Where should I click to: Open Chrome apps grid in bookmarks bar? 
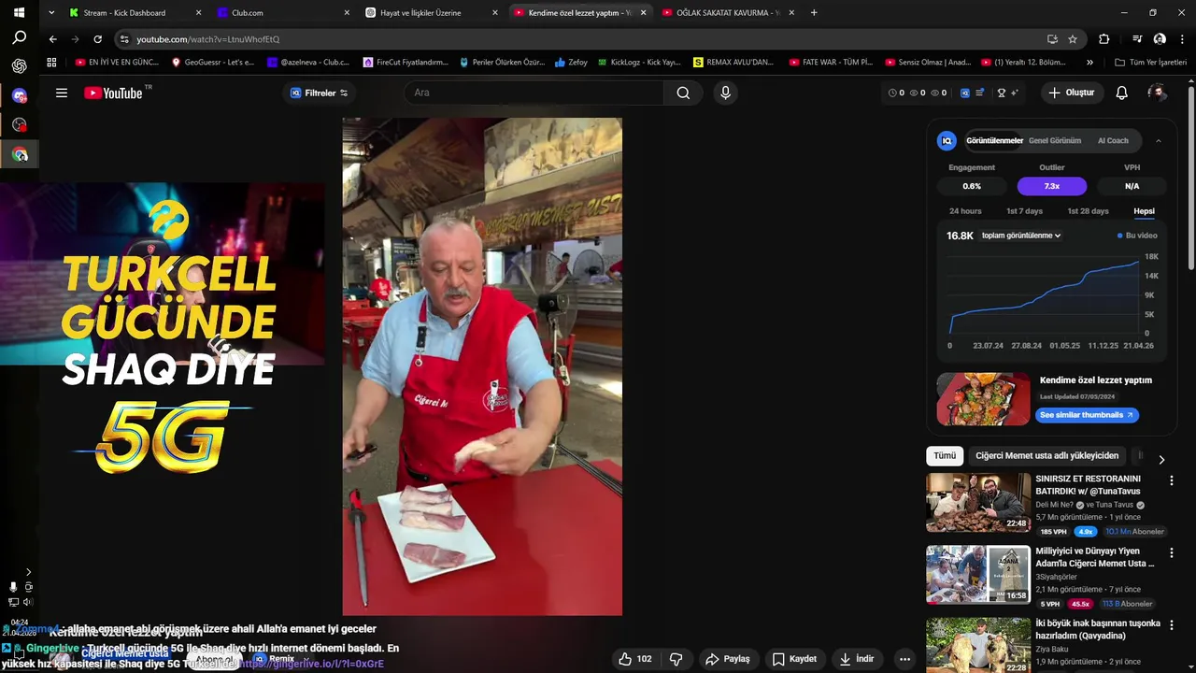(x=51, y=63)
